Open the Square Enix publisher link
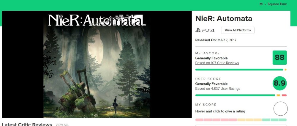The width and height of the screenshot is (297, 126). [277, 4]
